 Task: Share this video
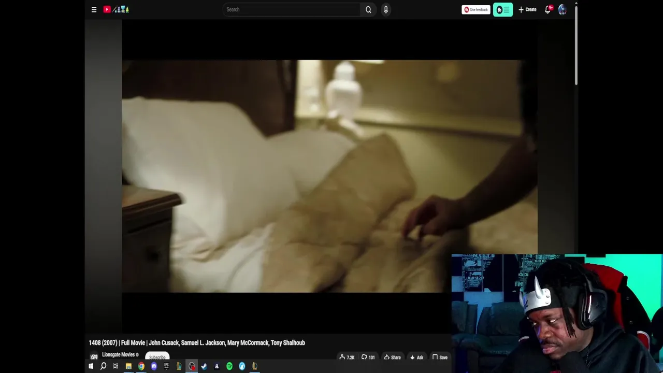(392, 357)
